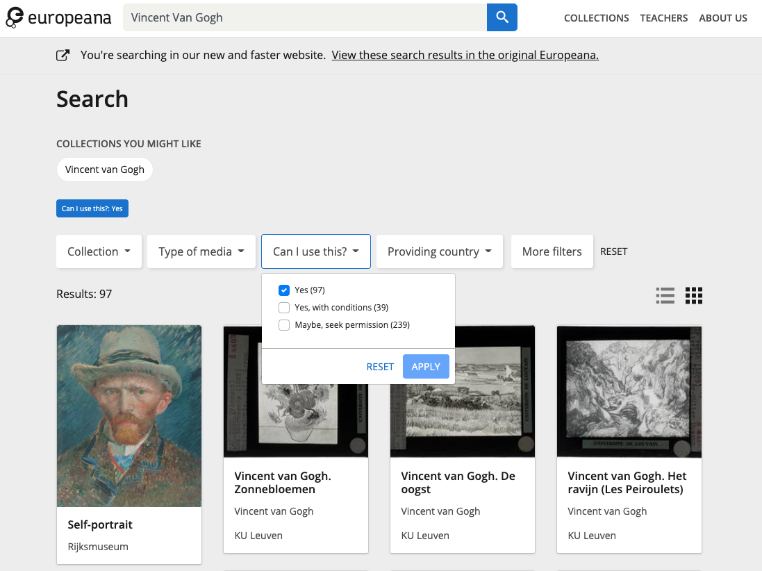Open Collections in the top navigation
Screen dimensions: 762x571
tap(596, 18)
